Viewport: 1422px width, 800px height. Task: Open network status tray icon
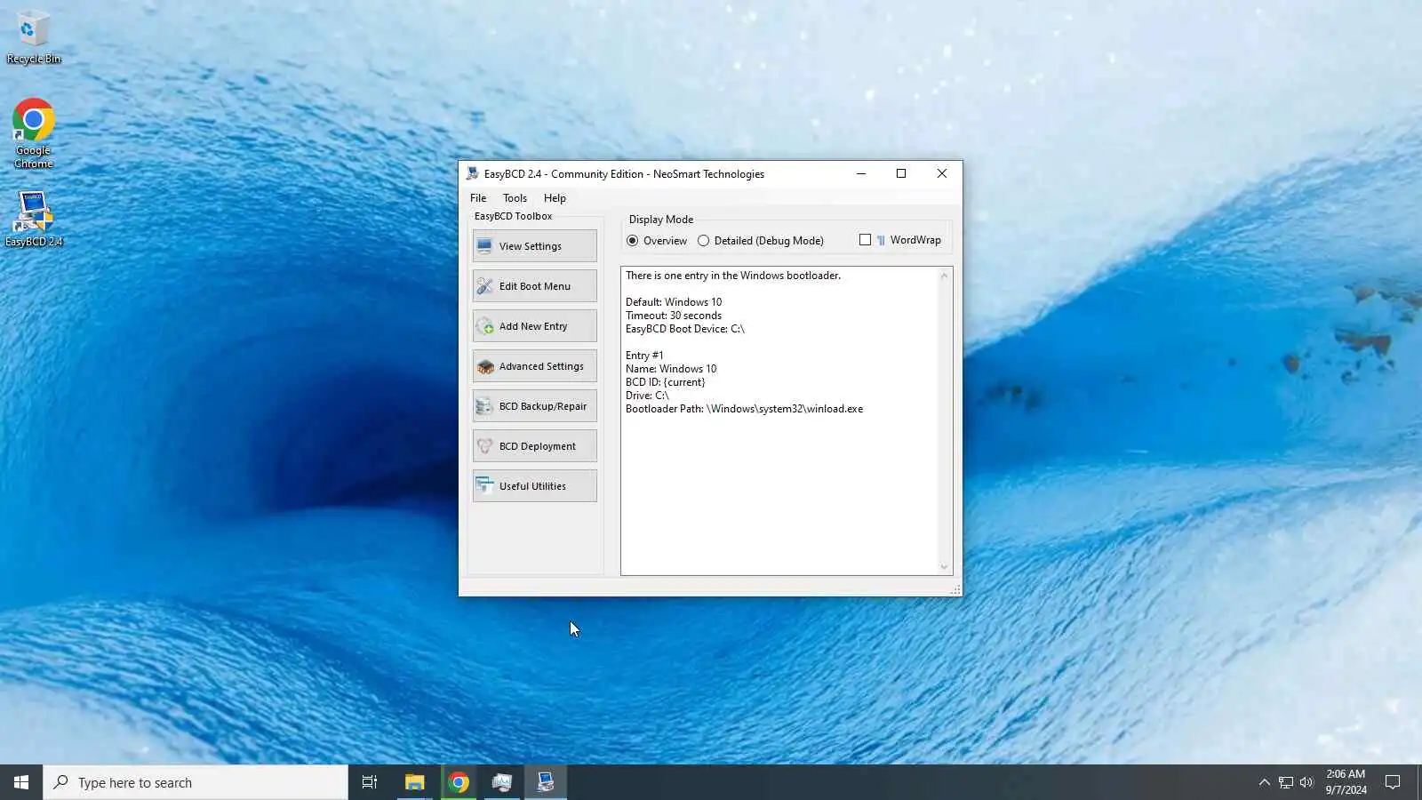(x=1286, y=782)
